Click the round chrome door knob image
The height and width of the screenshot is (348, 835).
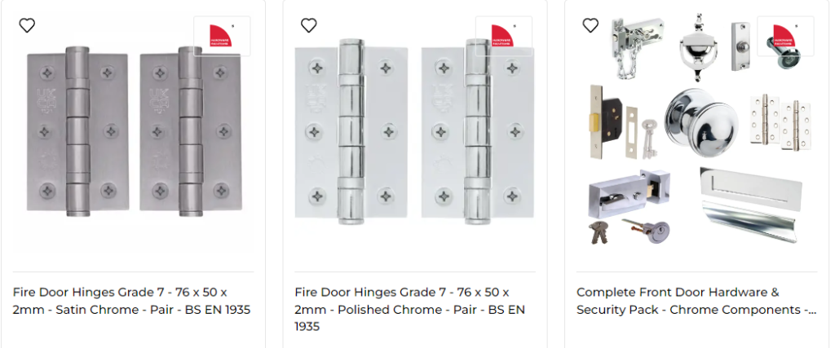tap(696, 123)
